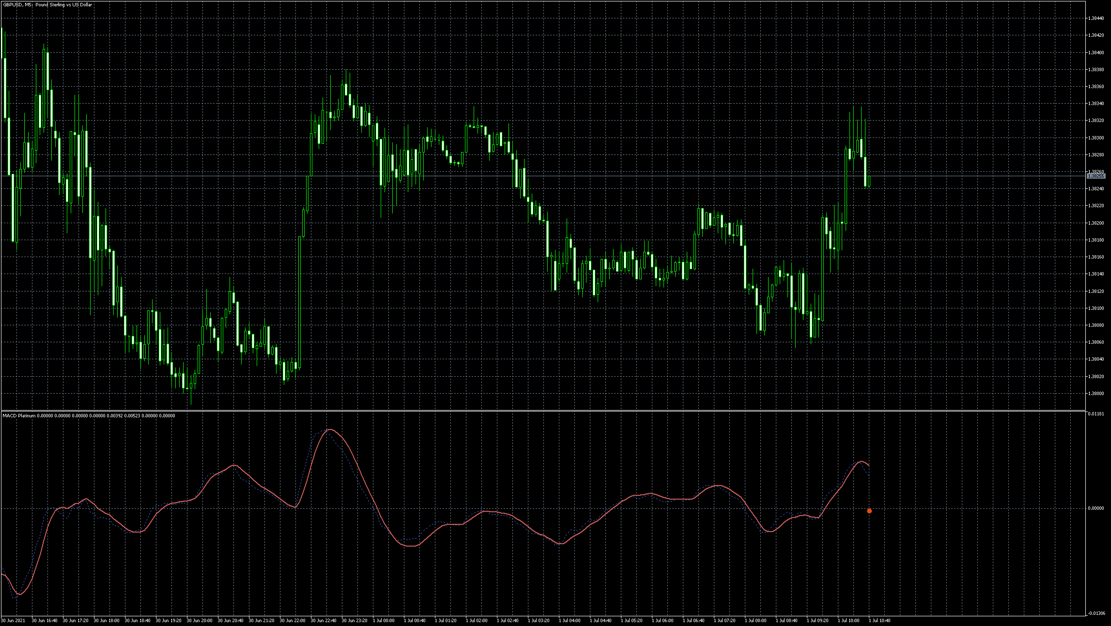1111x626 pixels.
Task: Click the 30 Jun 20:40 time label
Action: click(231, 620)
